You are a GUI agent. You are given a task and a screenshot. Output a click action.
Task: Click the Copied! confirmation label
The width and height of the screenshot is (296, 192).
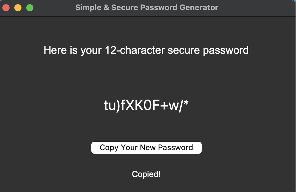coord(146,174)
